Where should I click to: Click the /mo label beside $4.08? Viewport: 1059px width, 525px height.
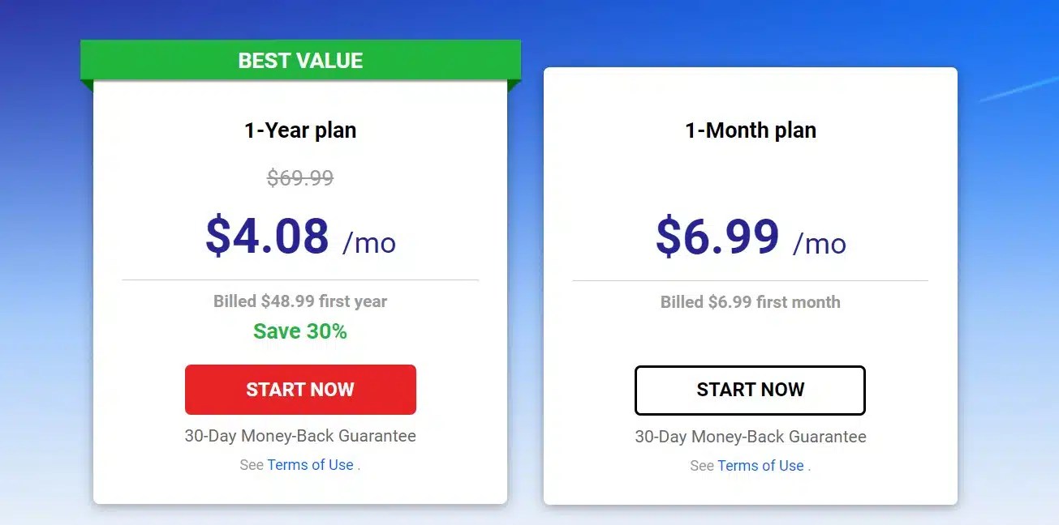pos(372,243)
